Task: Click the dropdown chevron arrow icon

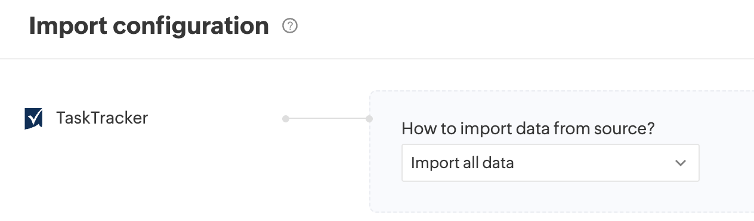Action: coord(681,163)
